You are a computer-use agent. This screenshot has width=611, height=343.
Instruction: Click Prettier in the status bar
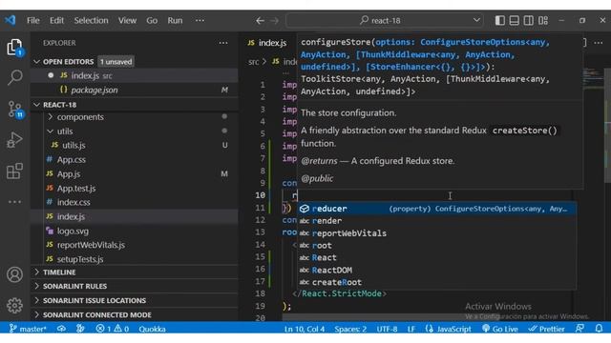(546, 329)
